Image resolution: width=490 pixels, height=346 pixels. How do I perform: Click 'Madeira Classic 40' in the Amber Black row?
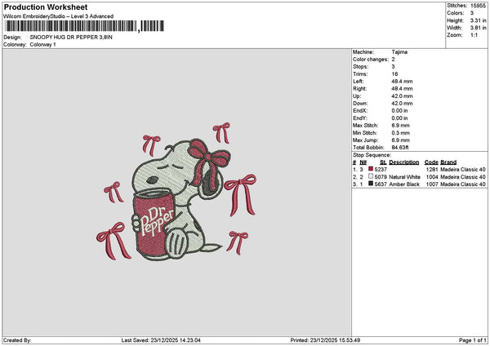pos(463,184)
